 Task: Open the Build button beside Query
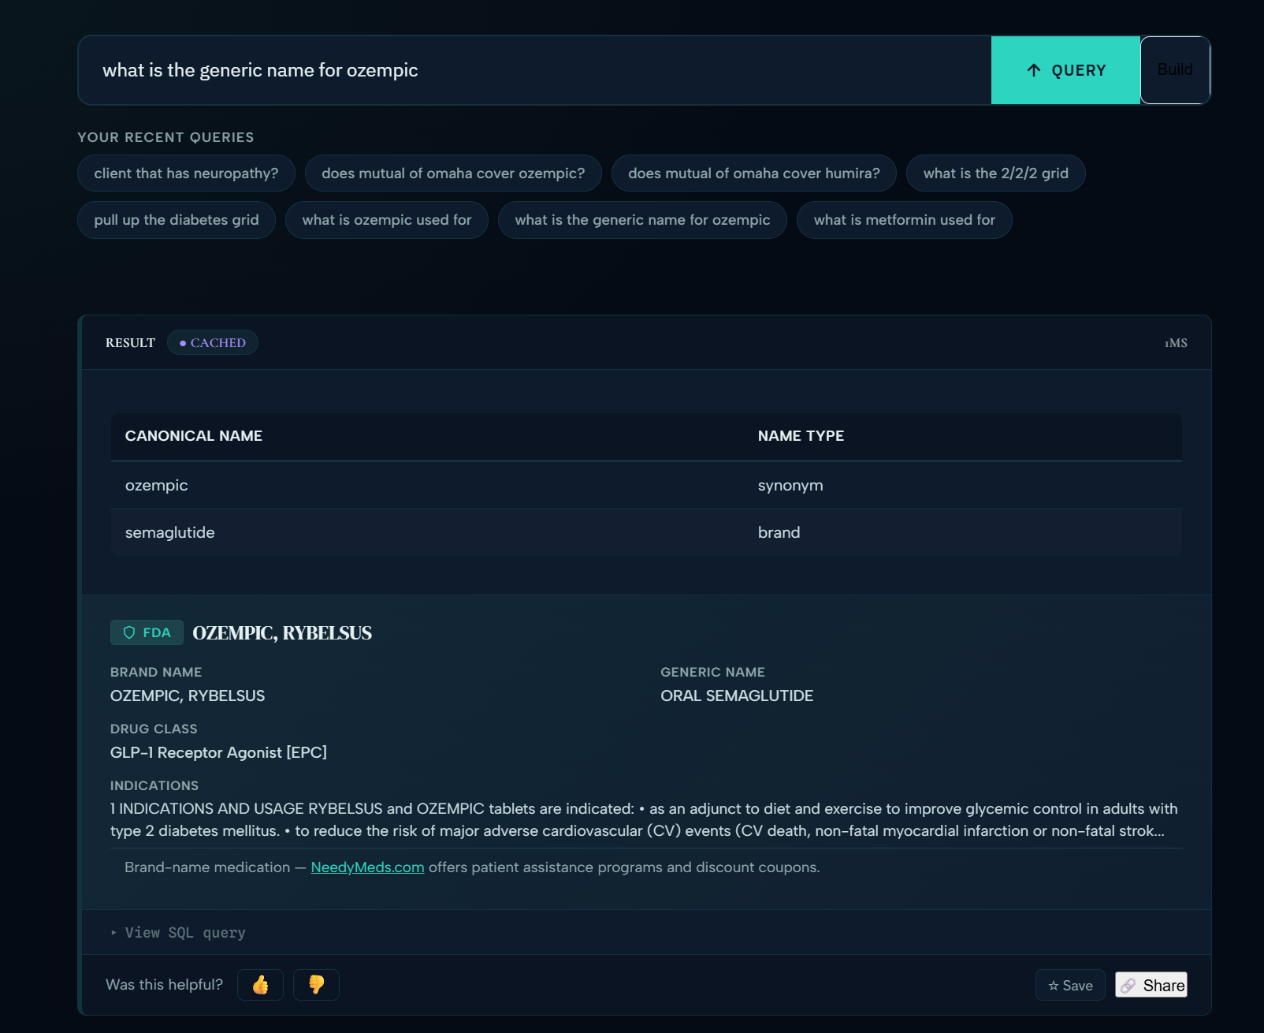point(1175,70)
